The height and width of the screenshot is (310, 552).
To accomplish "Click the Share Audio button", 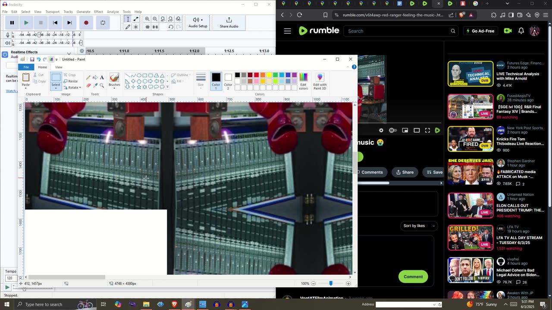I will (x=229, y=22).
